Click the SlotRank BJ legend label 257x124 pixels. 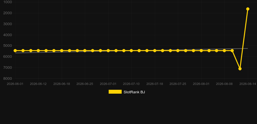(134, 92)
